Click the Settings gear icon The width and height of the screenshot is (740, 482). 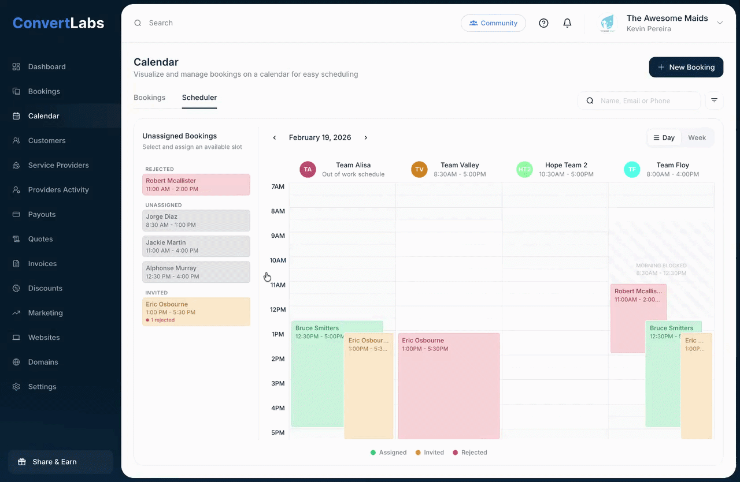[16, 387]
